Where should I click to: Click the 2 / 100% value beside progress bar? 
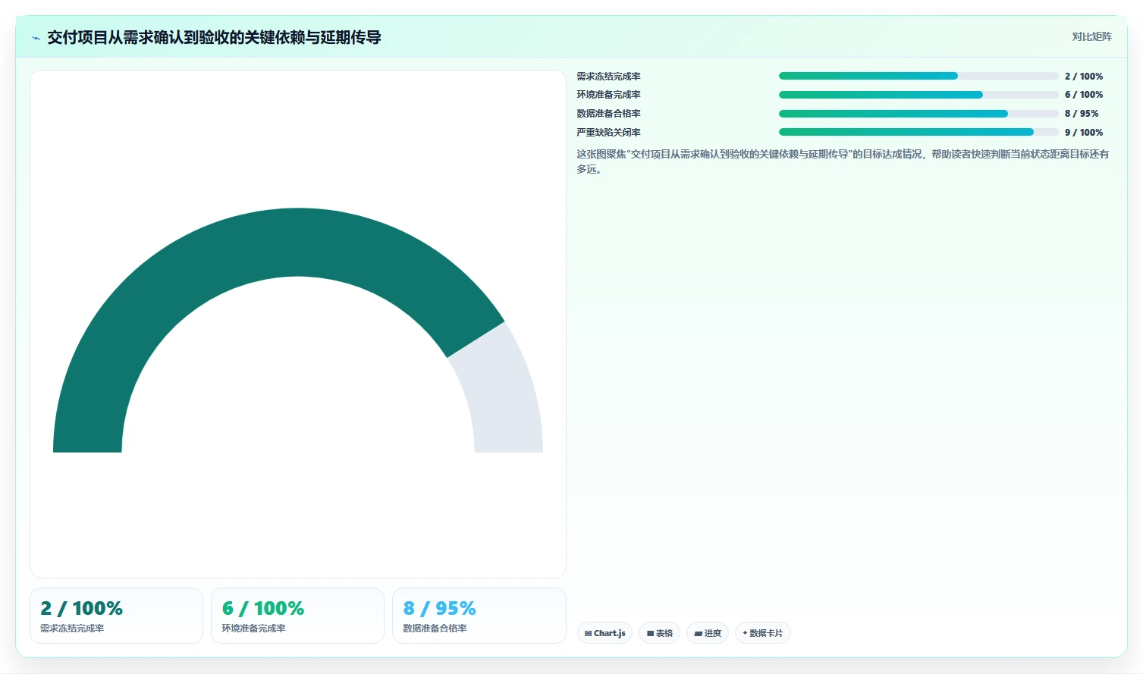[x=1084, y=76]
